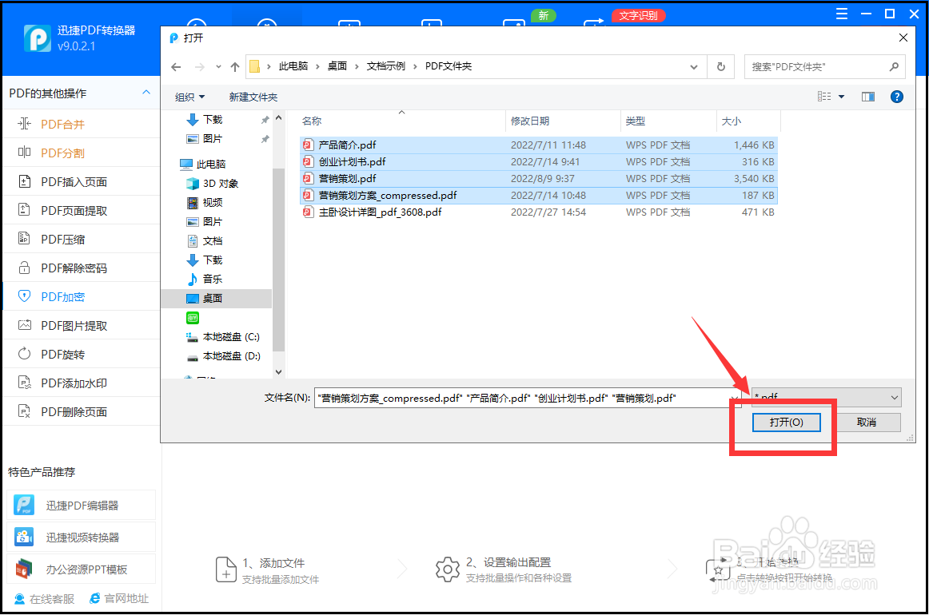Open file dialog help
The height and width of the screenshot is (615, 929).
[x=897, y=97]
